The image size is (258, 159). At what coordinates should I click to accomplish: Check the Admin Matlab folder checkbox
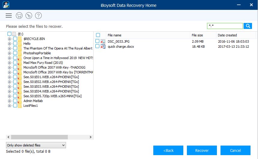(x=15, y=101)
